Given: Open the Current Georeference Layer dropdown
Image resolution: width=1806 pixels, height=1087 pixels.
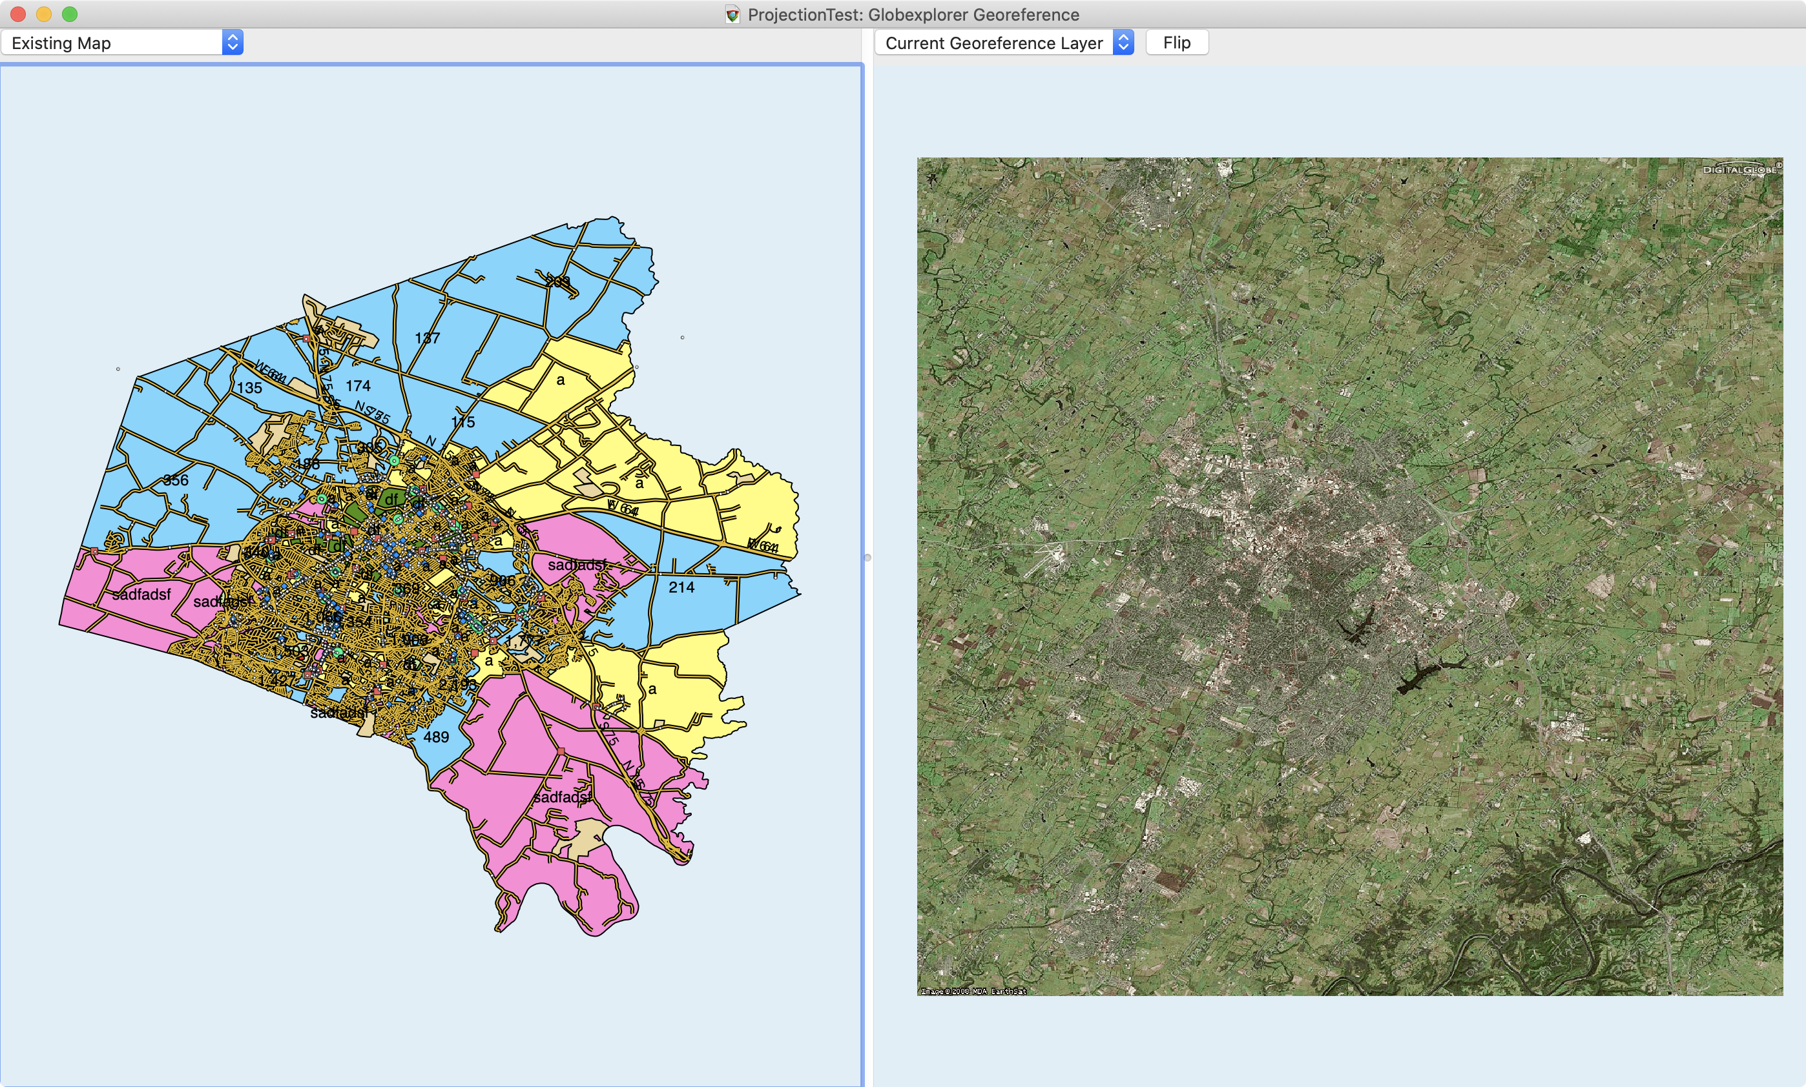Looking at the screenshot, I should tap(993, 43).
